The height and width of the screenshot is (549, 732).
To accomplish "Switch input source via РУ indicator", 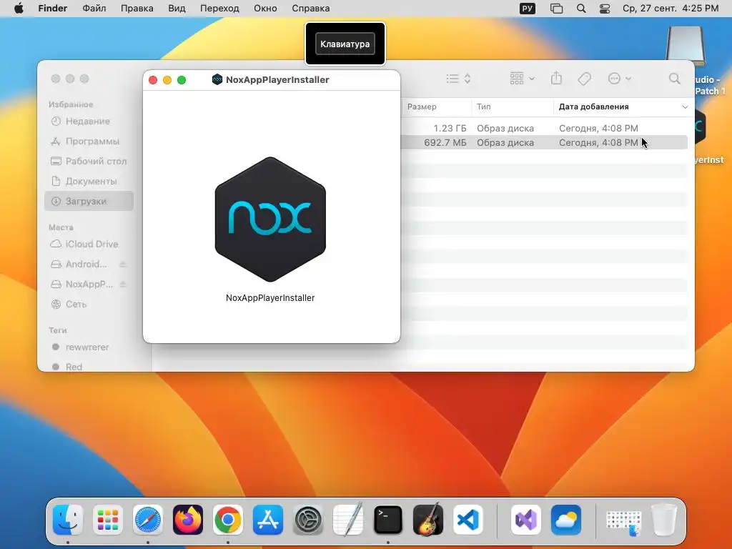I will pos(528,9).
